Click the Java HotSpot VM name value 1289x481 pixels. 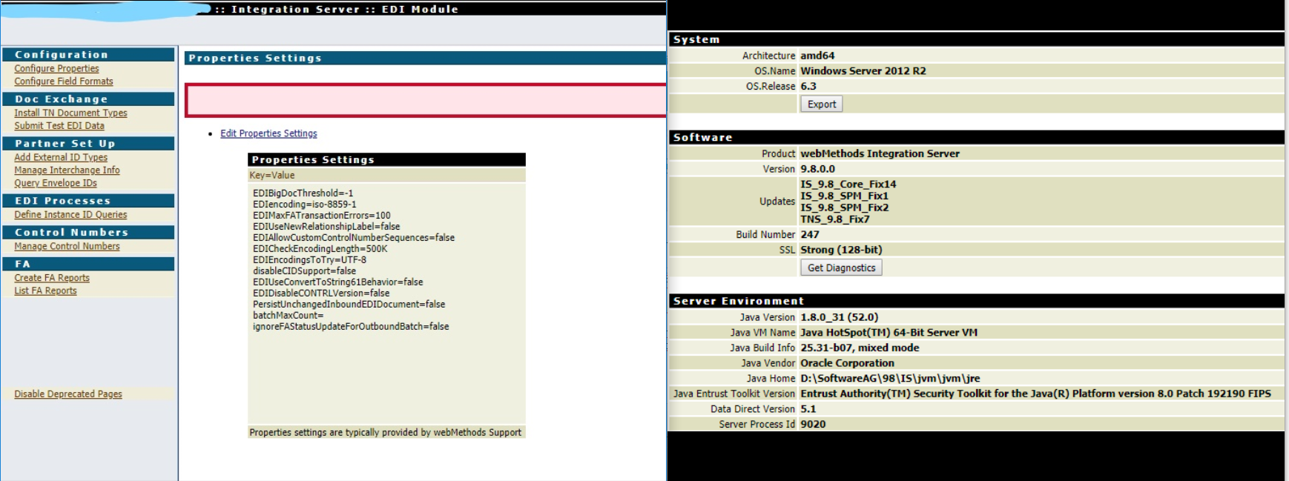tap(889, 333)
